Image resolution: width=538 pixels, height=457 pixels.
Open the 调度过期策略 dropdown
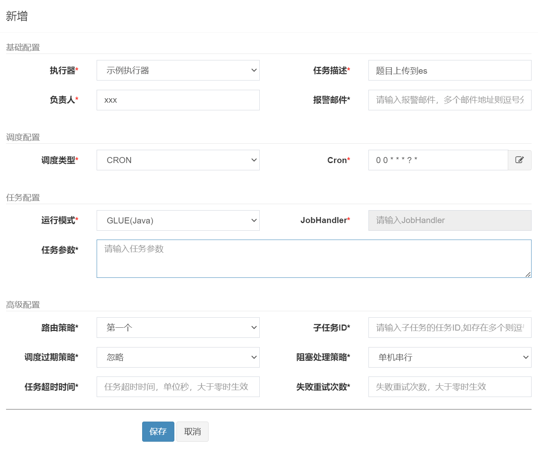tap(178, 358)
